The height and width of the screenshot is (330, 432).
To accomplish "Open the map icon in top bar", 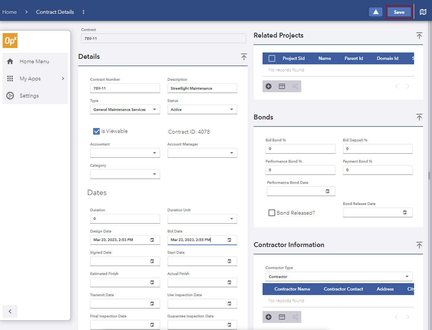I will [423, 12].
